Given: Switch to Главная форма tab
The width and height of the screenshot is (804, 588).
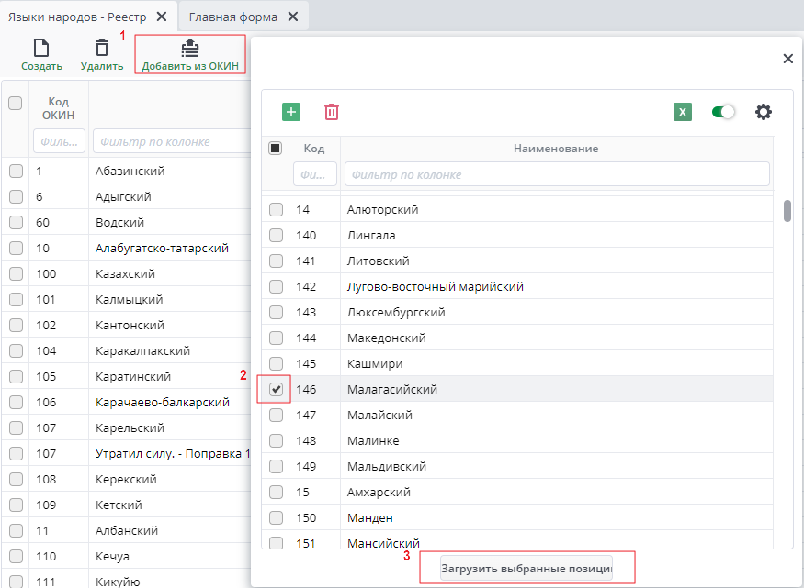Looking at the screenshot, I should coord(233,17).
